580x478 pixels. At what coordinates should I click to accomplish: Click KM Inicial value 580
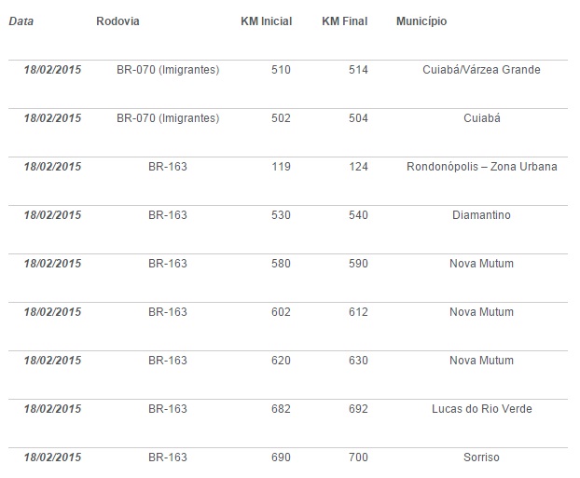click(281, 264)
